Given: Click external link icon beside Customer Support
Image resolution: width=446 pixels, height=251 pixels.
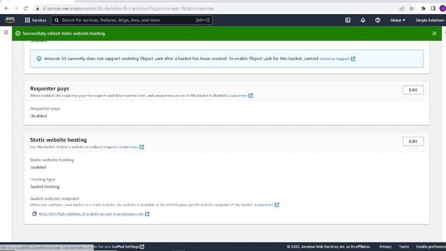Looking at the screenshot, I should [x=353, y=59].
